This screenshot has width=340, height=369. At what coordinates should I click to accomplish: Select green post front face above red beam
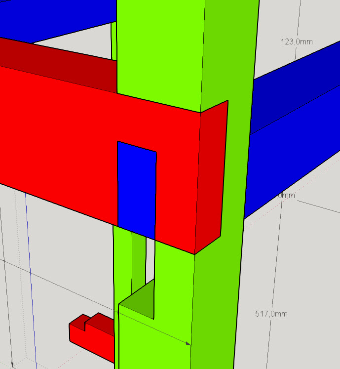point(158,49)
